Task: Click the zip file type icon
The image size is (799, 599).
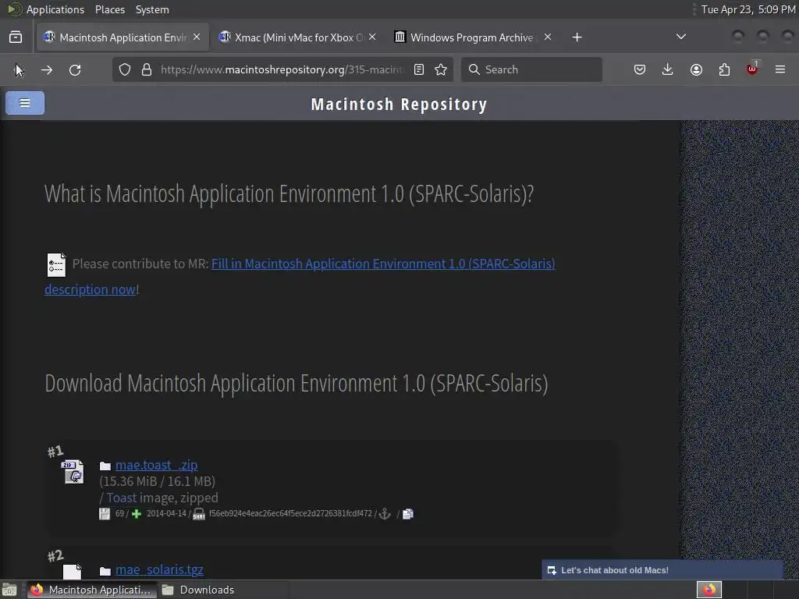Action: pos(73,472)
